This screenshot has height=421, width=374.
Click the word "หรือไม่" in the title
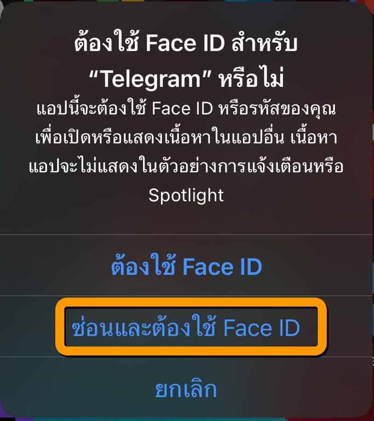click(x=251, y=78)
